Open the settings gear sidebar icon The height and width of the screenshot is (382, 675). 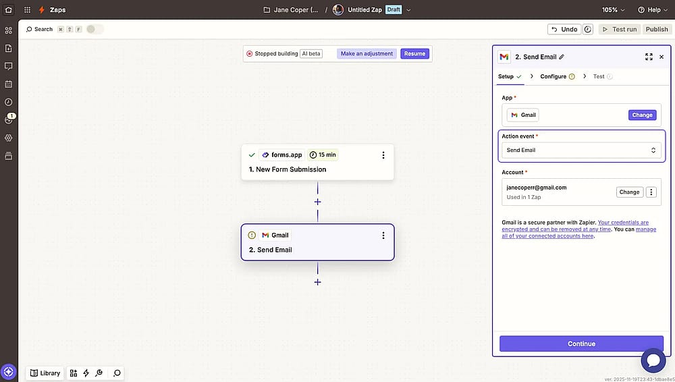pyautogui.click(x=8, y=138)
